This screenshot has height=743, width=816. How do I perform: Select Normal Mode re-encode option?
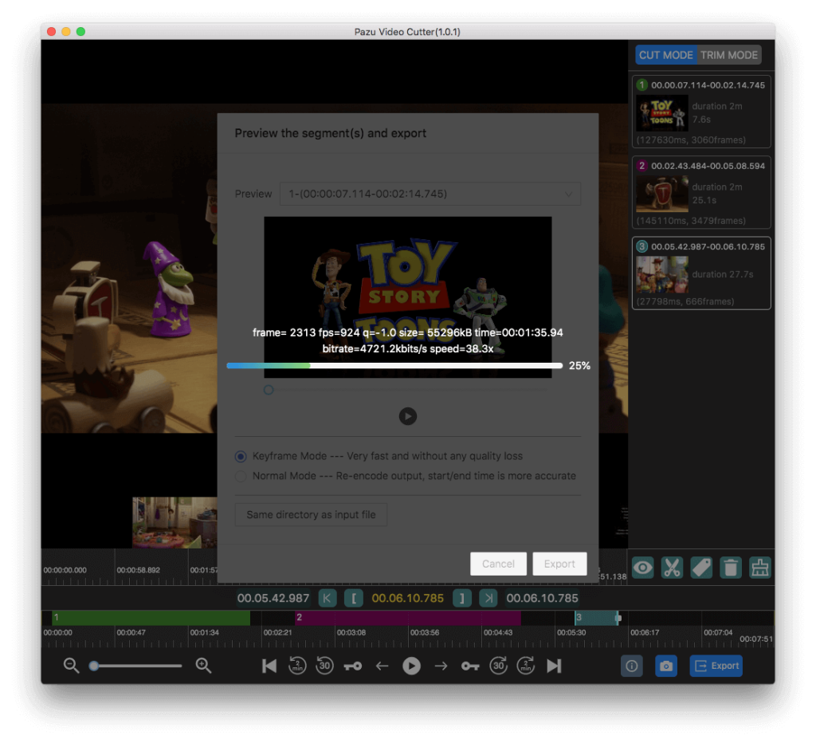(x=241, y=477)
